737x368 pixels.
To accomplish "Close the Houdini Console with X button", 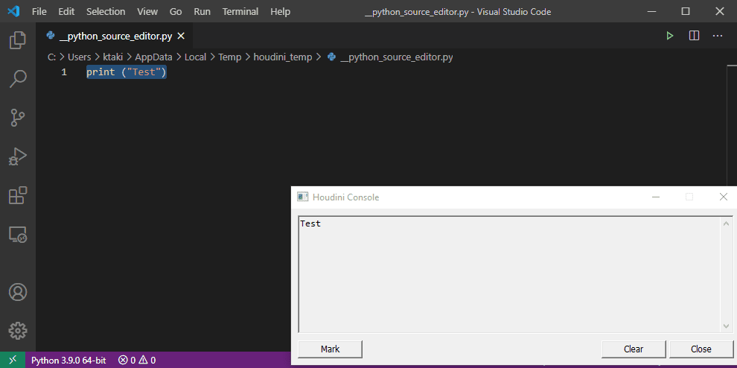I will click(x=724, y=197).
